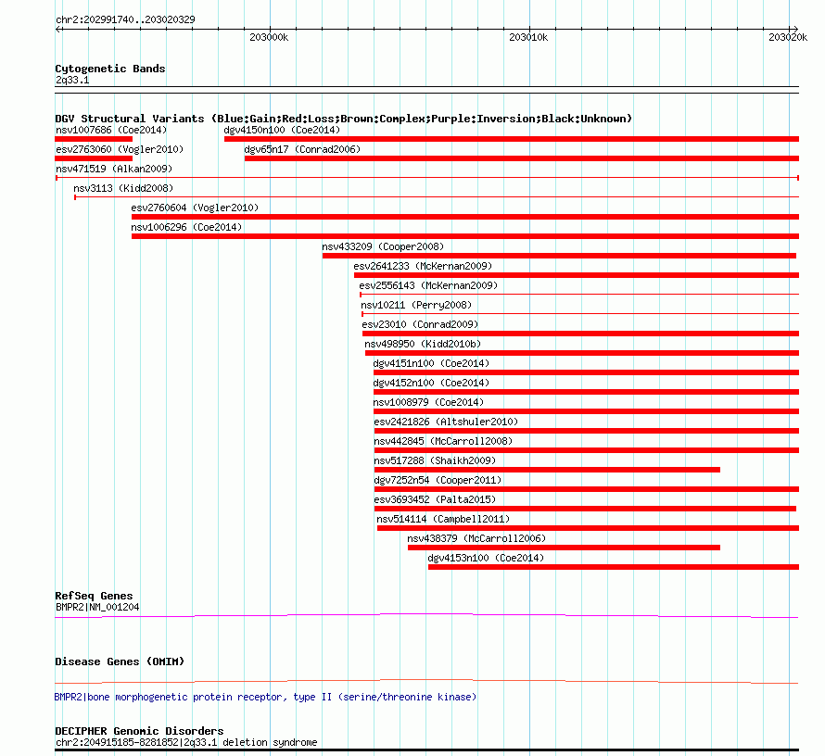Viewport: 825px width, 756px height.
Task: Click the thin red line under nsv3113
Action: pyautogui.click(x=437, y=197)
